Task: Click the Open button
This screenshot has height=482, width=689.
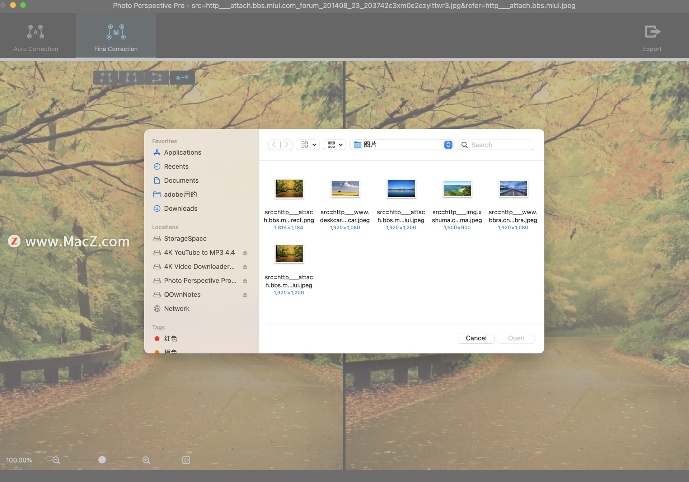Action: click(x=516, y=338)
